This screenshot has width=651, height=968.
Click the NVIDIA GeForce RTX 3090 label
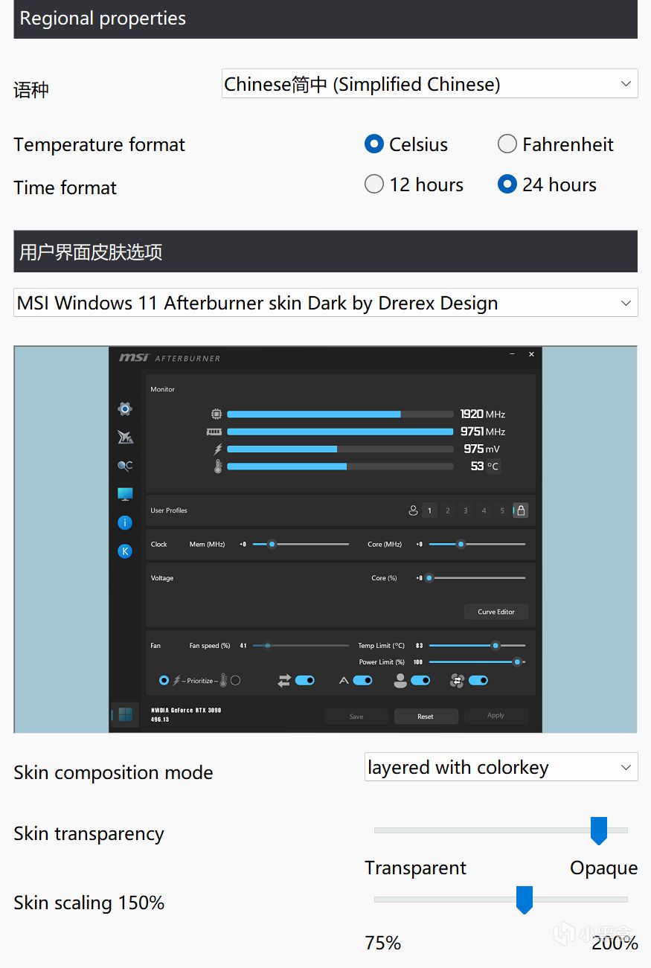pos(186,710)
